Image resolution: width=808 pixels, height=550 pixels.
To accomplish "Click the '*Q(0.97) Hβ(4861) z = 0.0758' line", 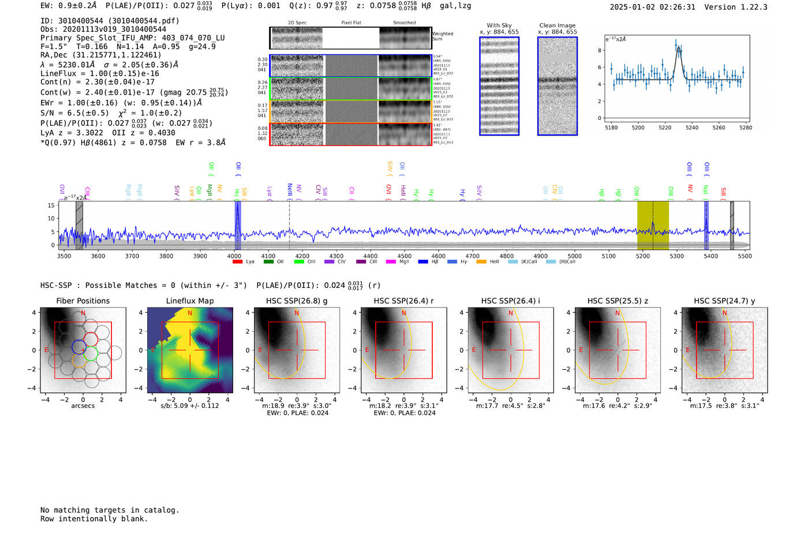I will click(x=103, y=143).
